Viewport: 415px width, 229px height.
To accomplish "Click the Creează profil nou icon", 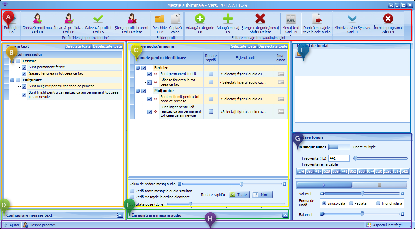I will pos(37,19).
